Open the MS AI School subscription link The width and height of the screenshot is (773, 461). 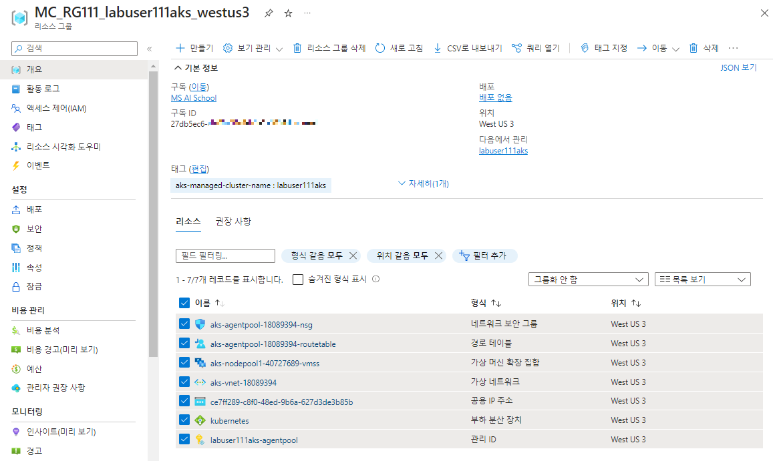tap(194, 98)
